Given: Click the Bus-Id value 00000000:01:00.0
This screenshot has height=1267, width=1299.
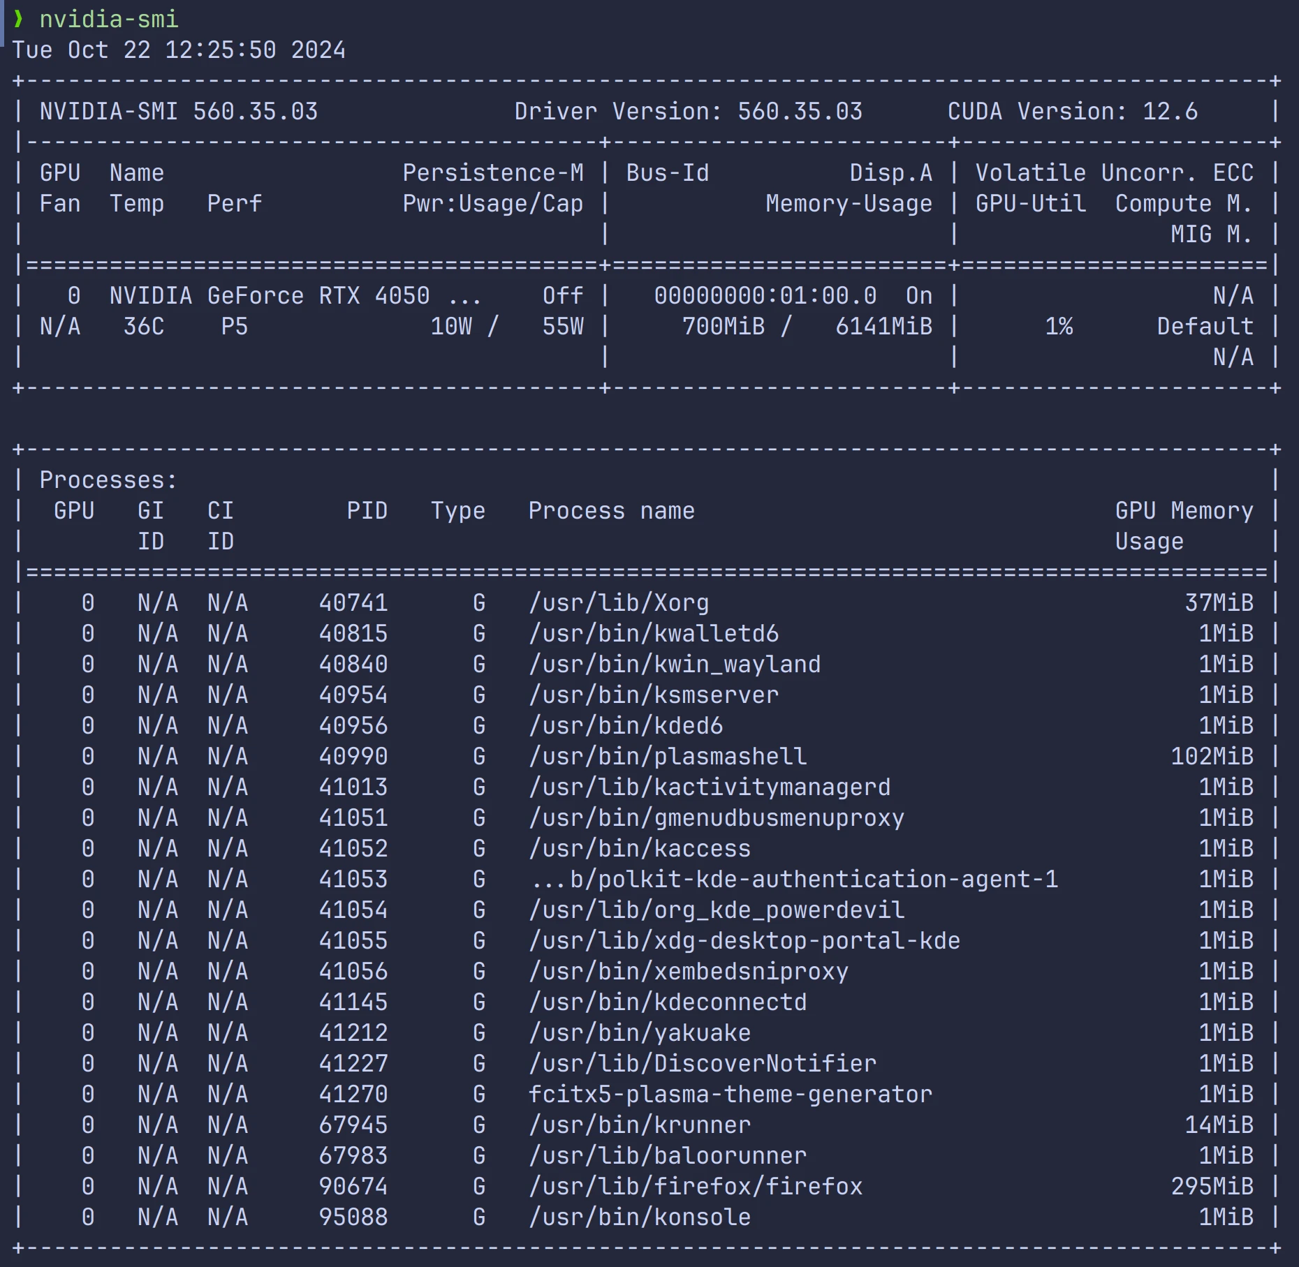Looking at the screenshot, I should point(765,296).
